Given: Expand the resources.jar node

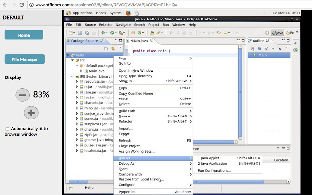Looking at the screenshot, I should pyautogui.click(x=77, y=81).
